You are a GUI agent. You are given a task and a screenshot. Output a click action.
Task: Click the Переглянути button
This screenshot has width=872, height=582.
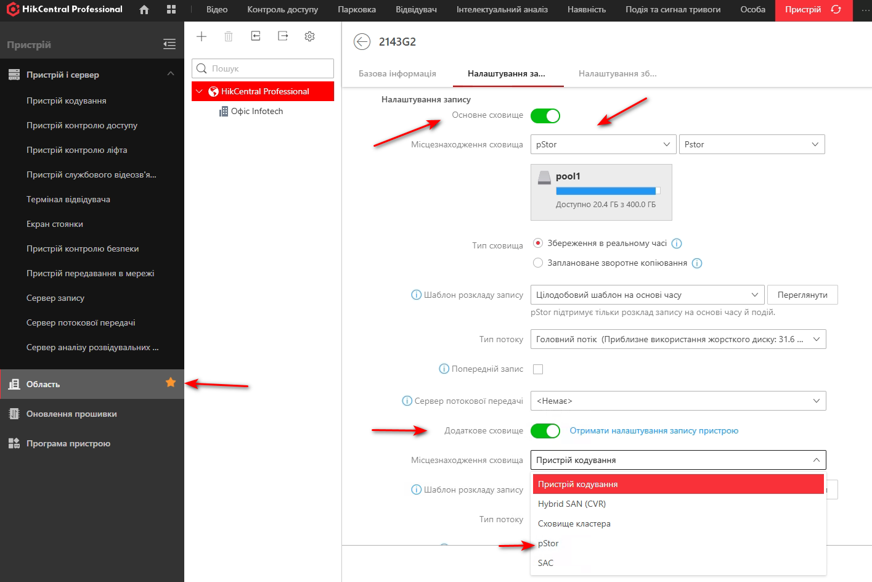pos(802,295)
